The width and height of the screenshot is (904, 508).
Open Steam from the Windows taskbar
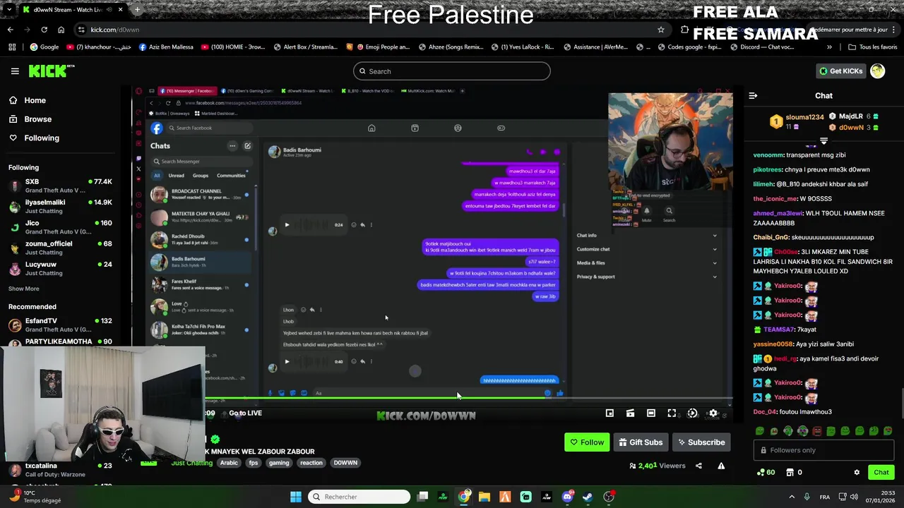pos(588,497)
